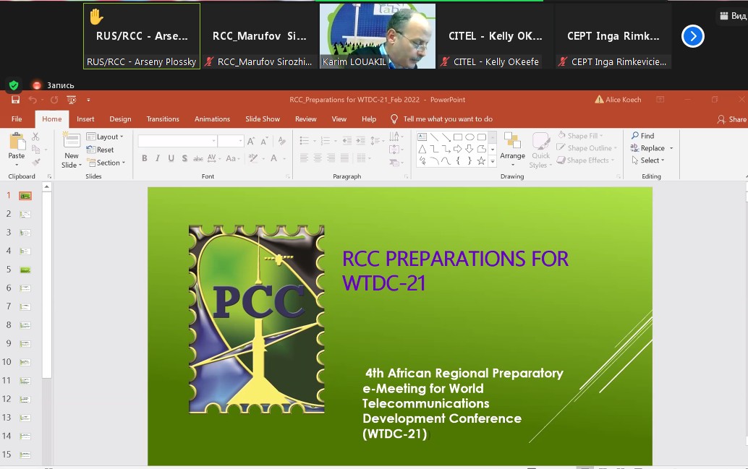
Task: Open the Layout dropdown
Action: point(105,137)
